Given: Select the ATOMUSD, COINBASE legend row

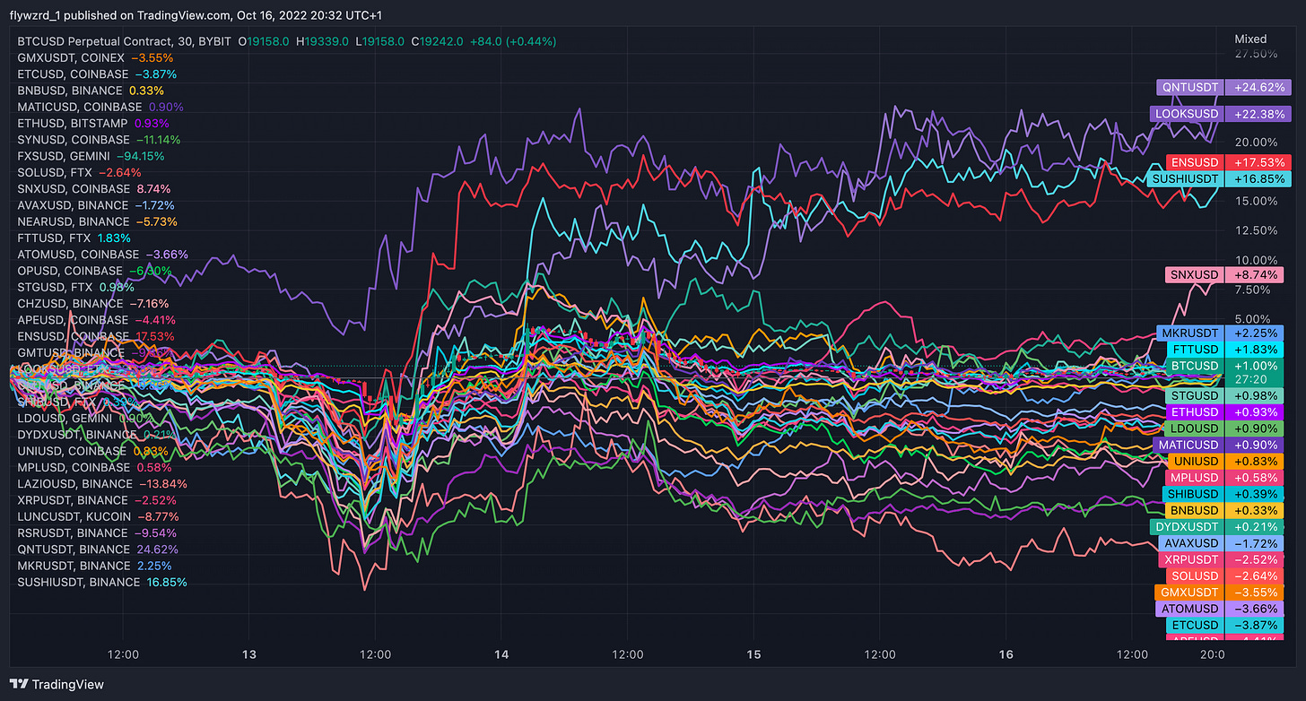Looking at the screenshot, I should click(102, 255).
